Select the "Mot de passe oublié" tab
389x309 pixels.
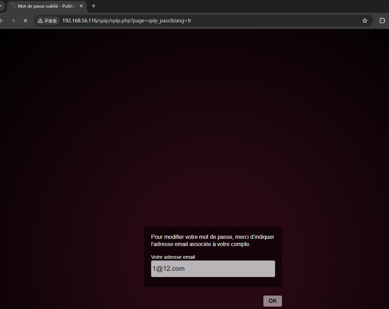(45, 6)
